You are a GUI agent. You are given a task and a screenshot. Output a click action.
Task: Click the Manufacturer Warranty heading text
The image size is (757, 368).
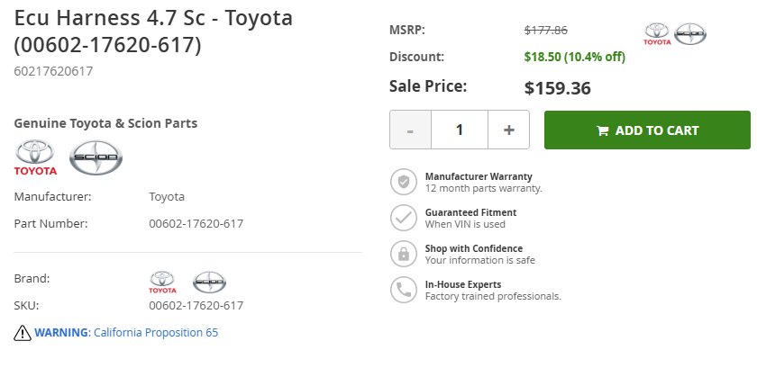479,176
